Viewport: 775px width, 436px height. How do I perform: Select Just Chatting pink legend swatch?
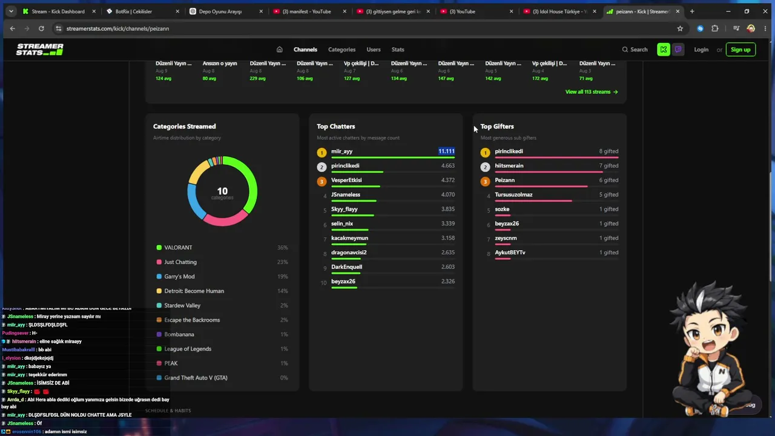(x=159, y=262)
